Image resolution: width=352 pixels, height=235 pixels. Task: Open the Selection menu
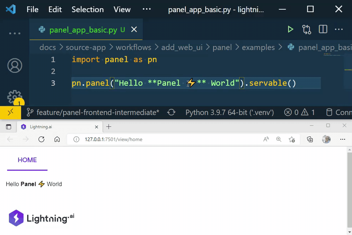(x=87, y=9)
